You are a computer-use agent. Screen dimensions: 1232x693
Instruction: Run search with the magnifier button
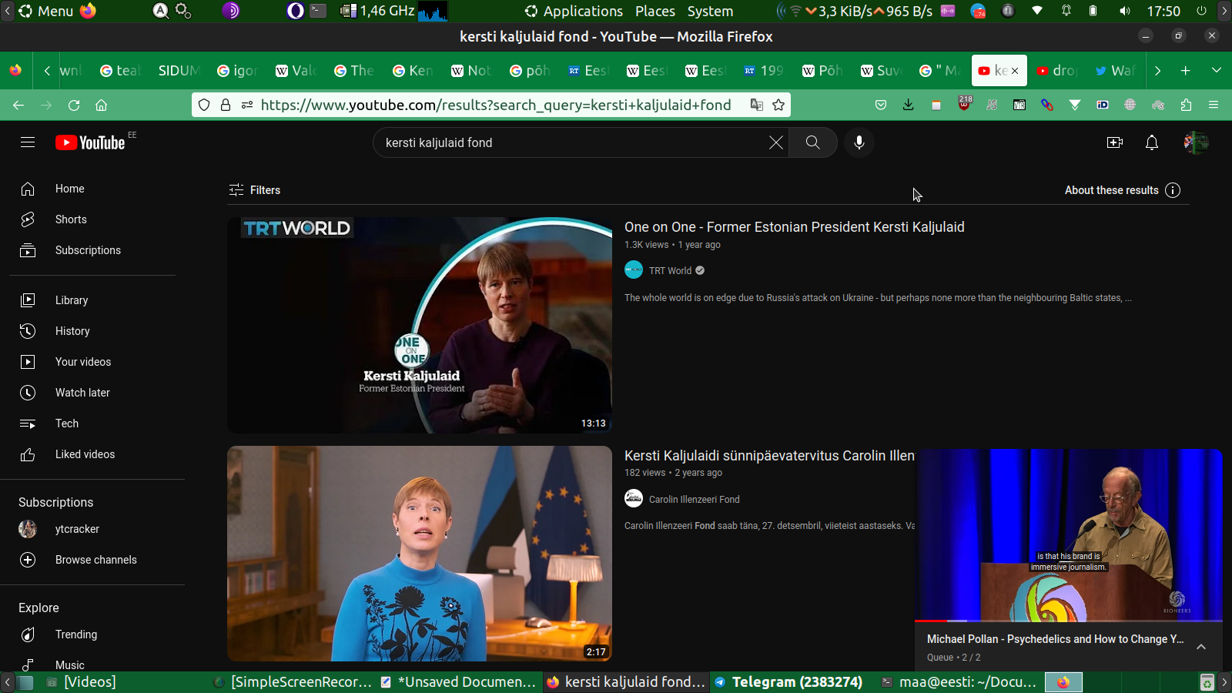(812, 142)
